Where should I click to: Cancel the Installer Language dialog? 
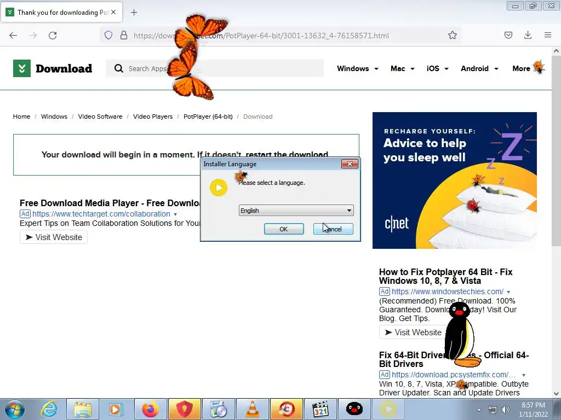coord(333,229)
